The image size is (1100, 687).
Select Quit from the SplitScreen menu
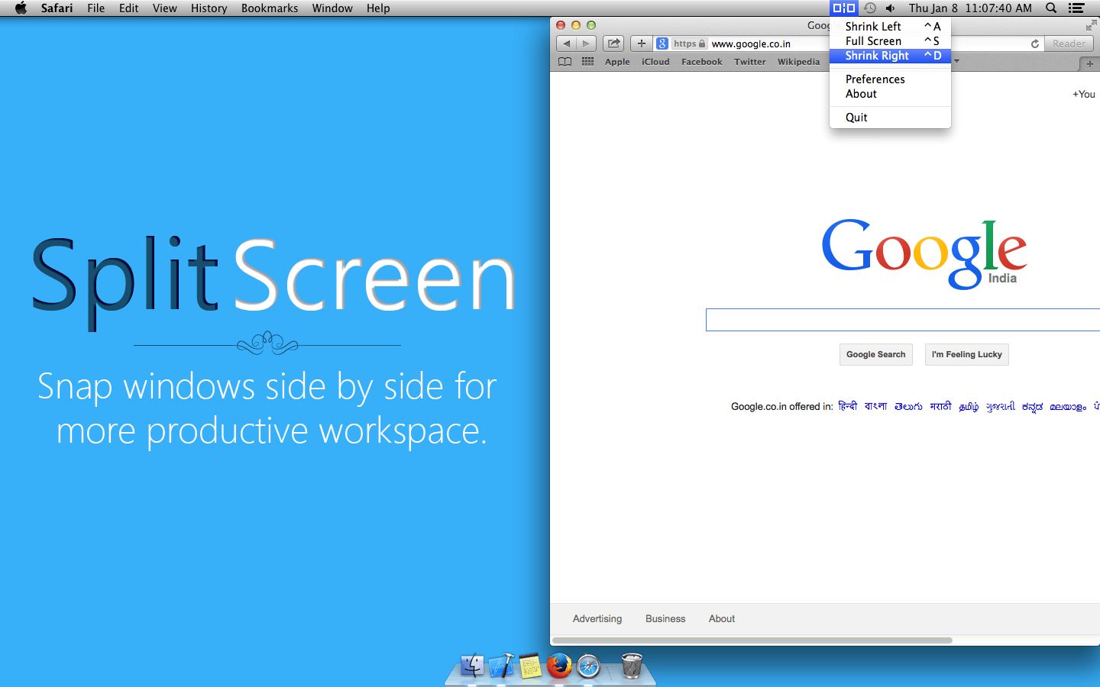pos(856,117)
